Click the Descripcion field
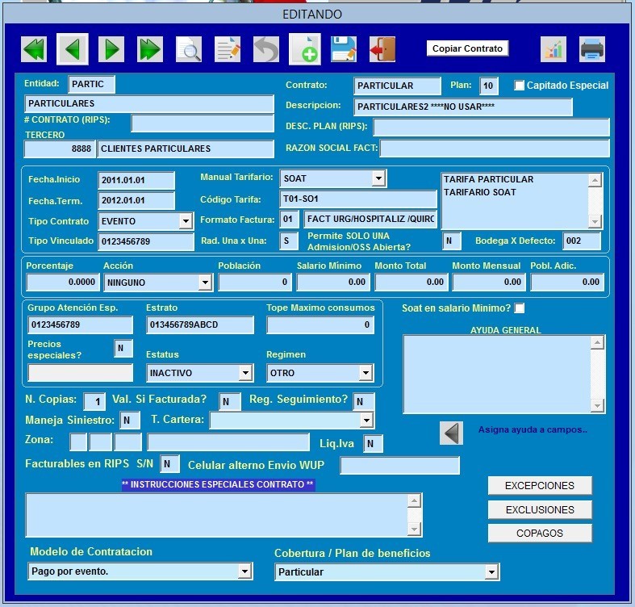This screenshot has width=635, height=607. click(463, 107)
